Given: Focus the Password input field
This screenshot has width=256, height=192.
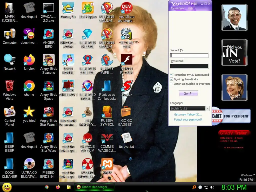Looking at the screenshot, I should click(189, 66).
